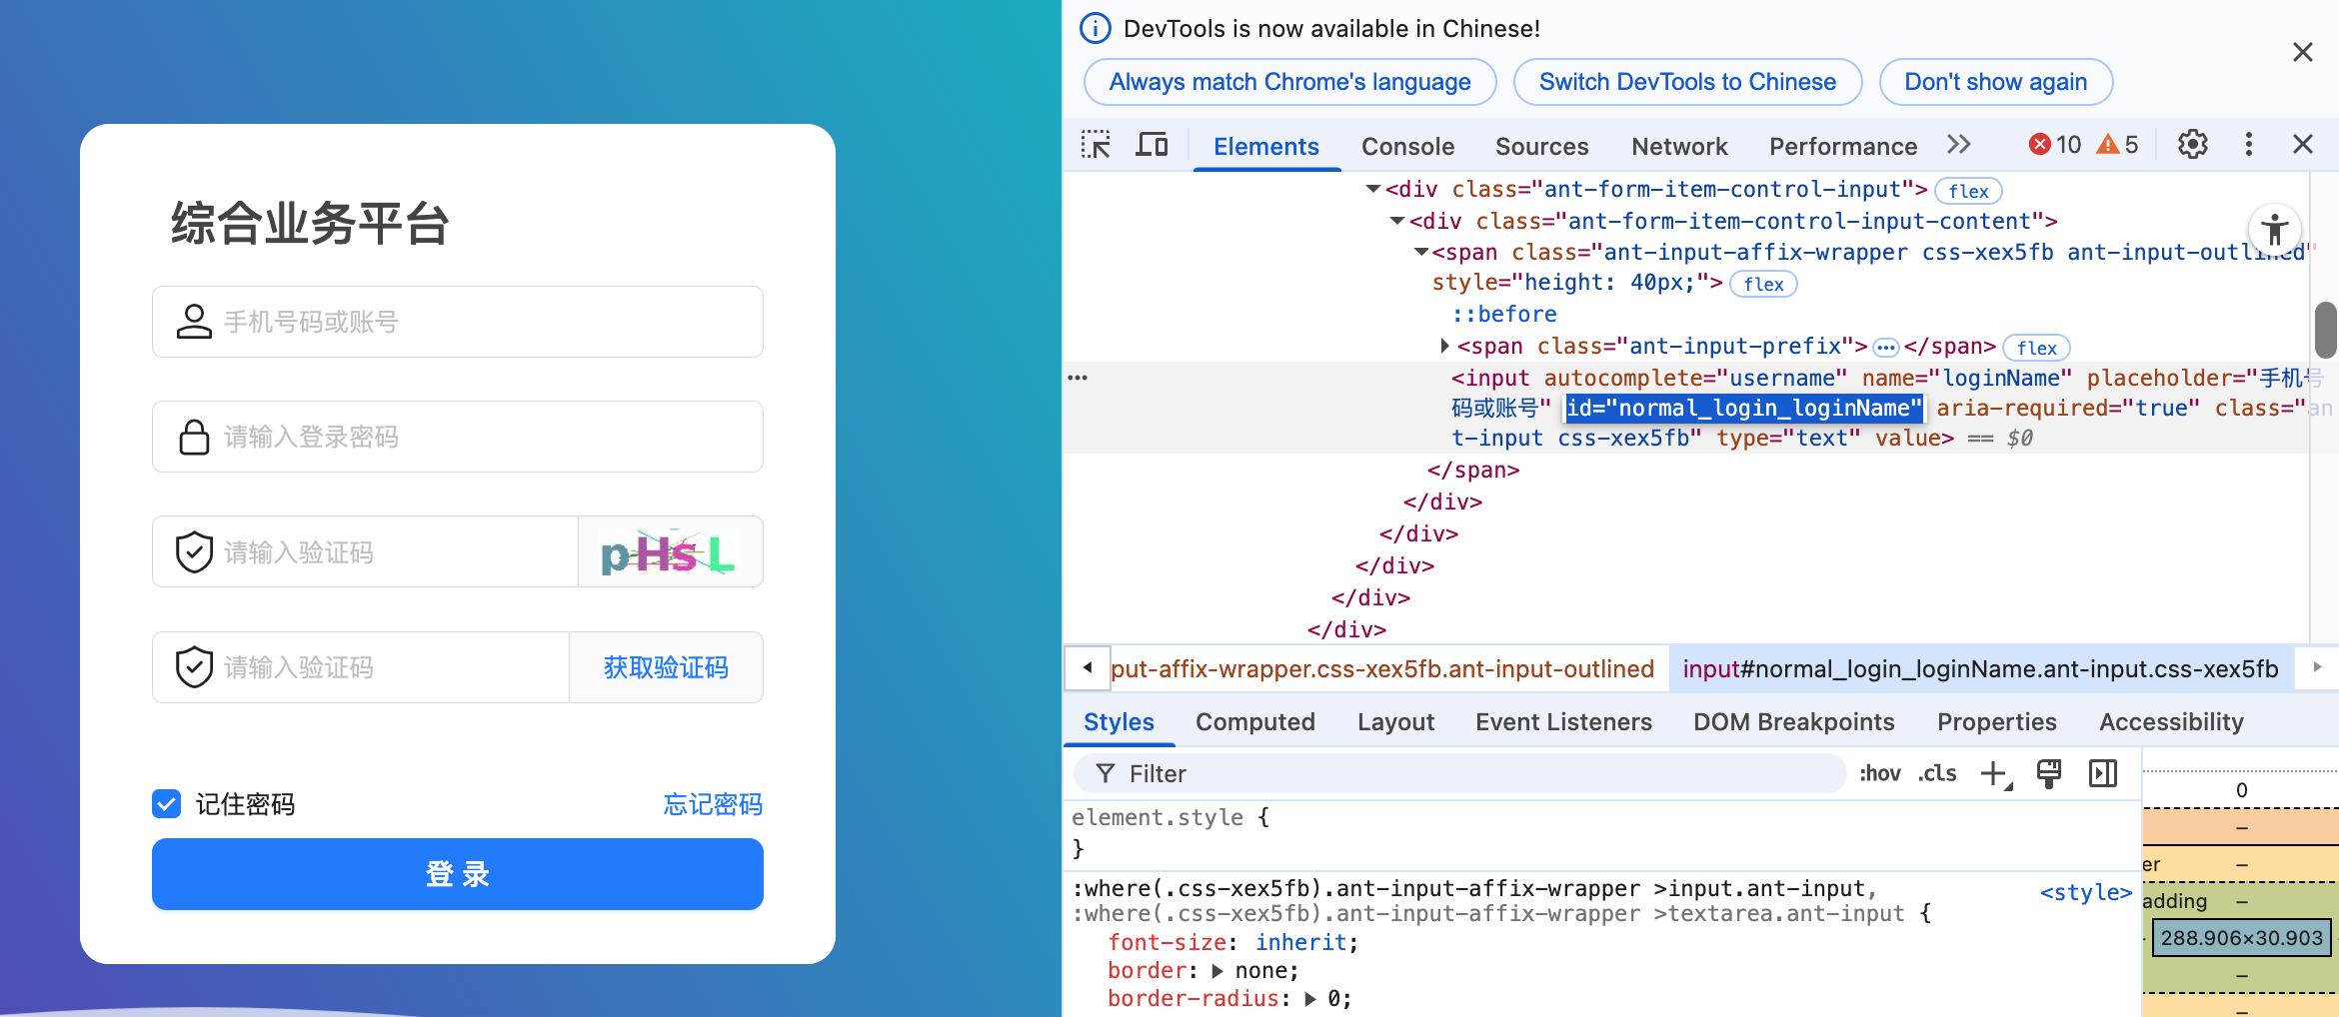Select the input#normal_login_loginName breadcrumb
2339x1017 pixels.
(1980, 668)
